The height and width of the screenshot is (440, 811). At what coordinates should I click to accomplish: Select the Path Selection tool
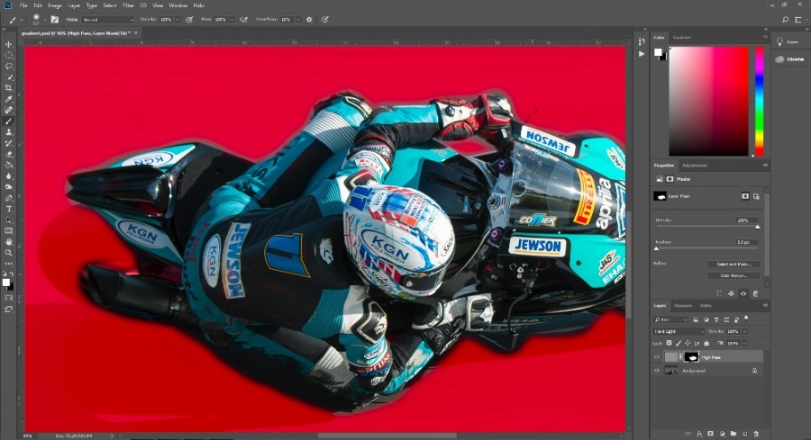point(8,220)
